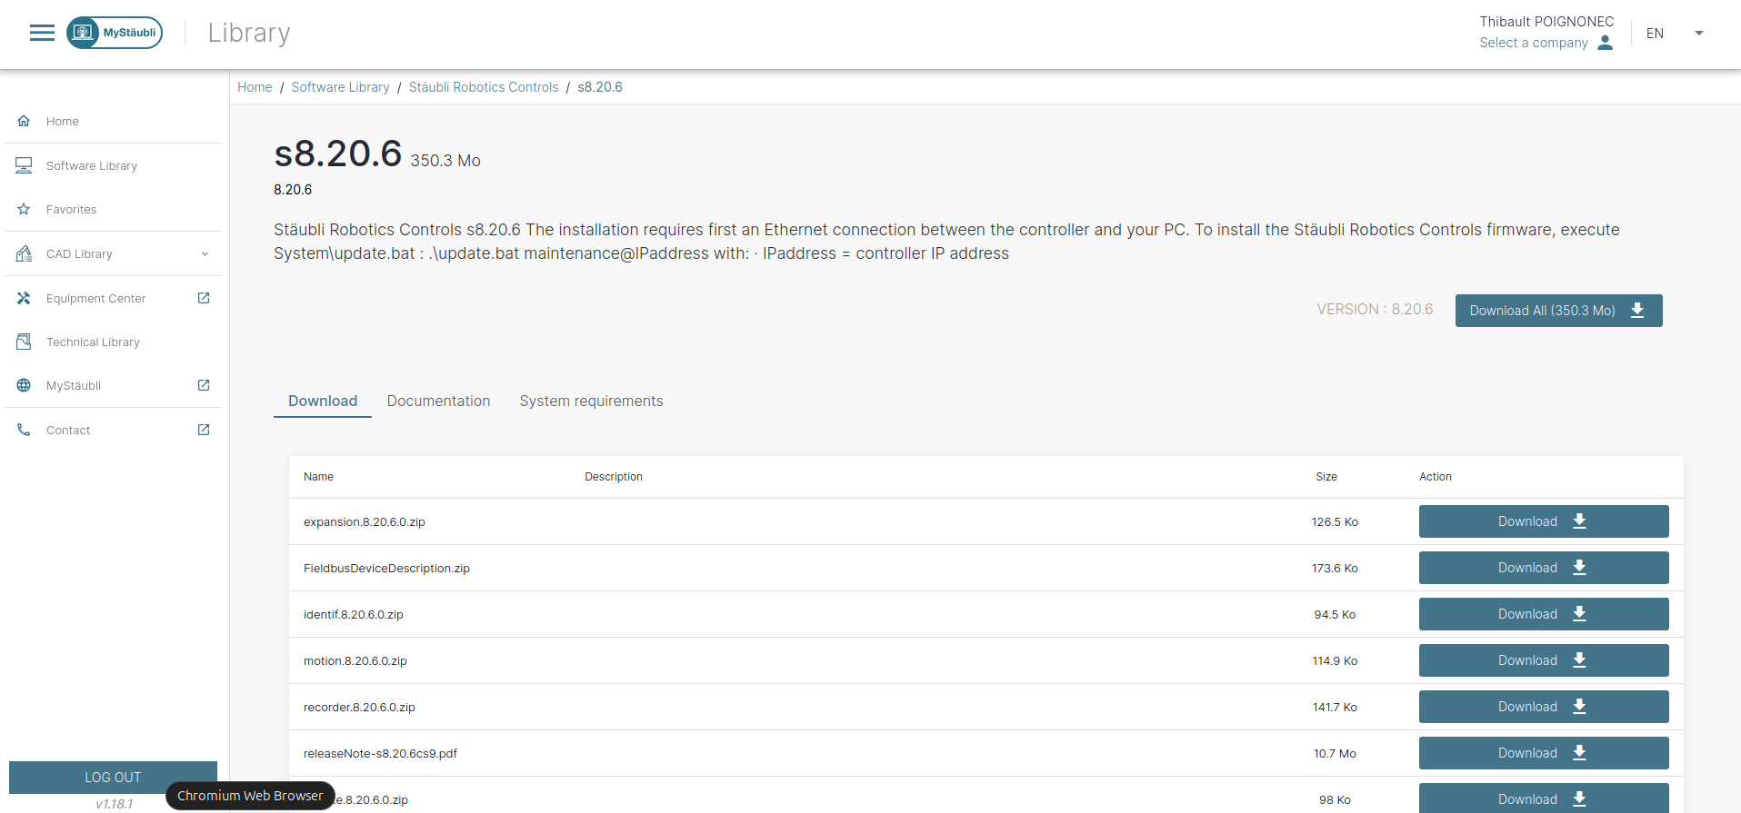Click the VERSION : 8.20.6 label
This screenshot has width=1741, height=813.
point(1375,310)
